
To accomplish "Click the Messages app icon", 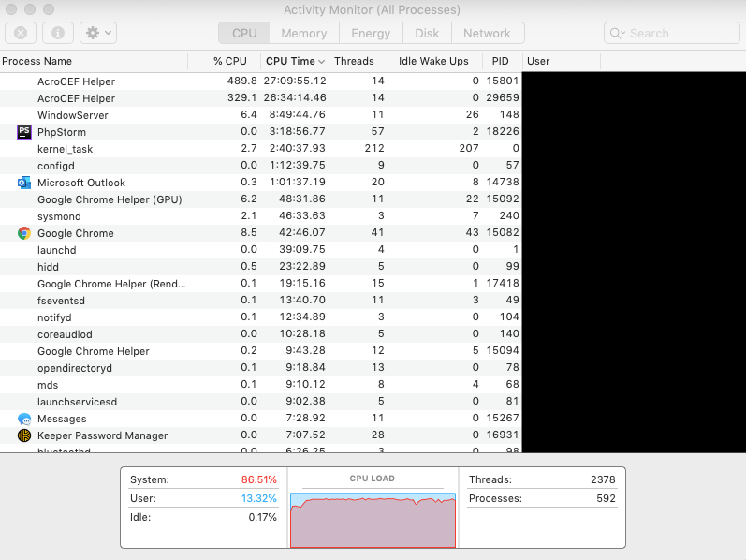I will pos(24,419).
